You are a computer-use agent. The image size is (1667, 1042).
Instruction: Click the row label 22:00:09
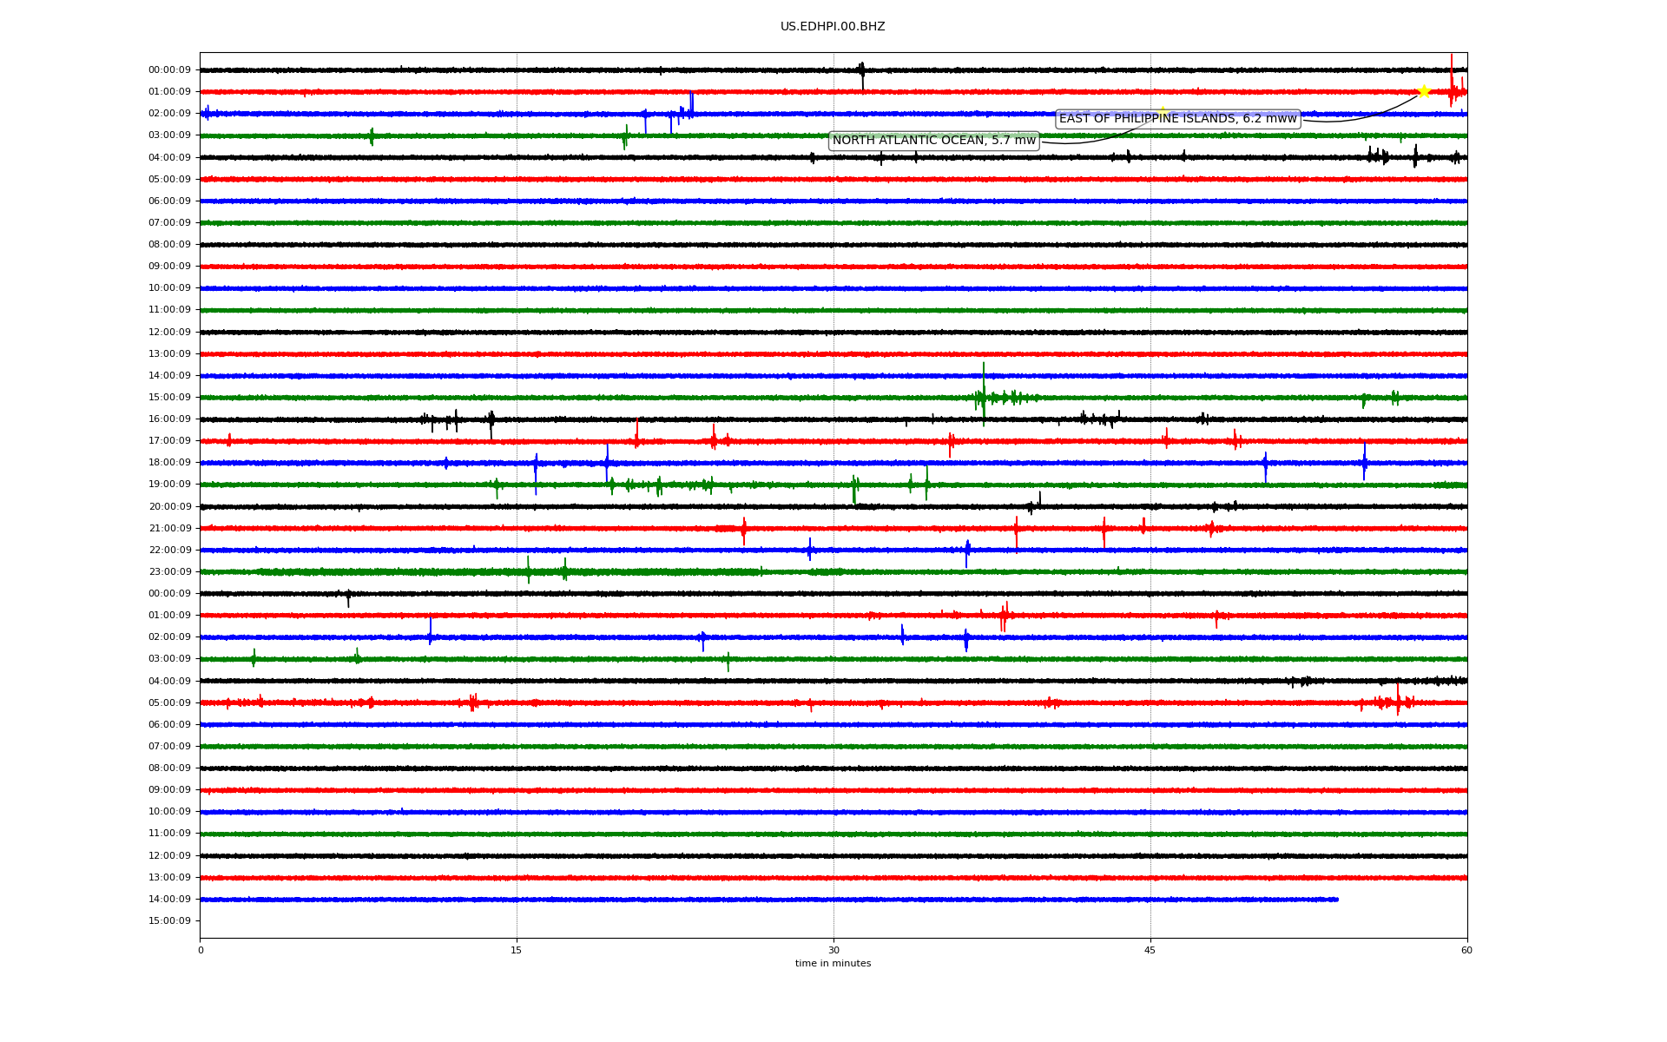pos(169,551)
